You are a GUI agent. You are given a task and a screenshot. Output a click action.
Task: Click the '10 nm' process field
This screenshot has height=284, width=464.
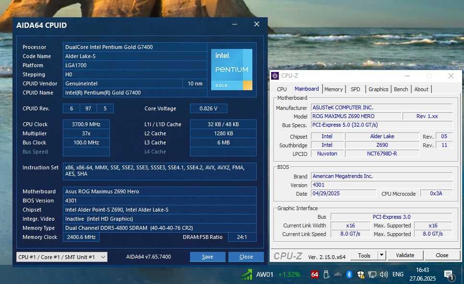195,84
